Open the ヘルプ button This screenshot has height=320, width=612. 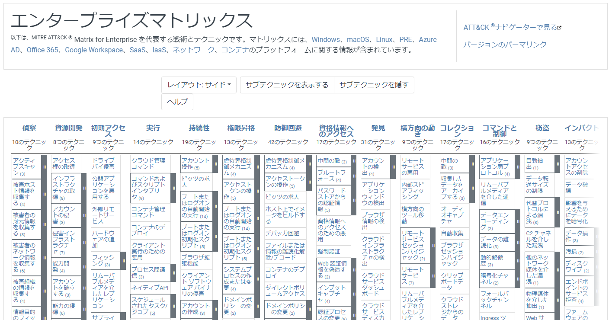(x=177, y=102)
